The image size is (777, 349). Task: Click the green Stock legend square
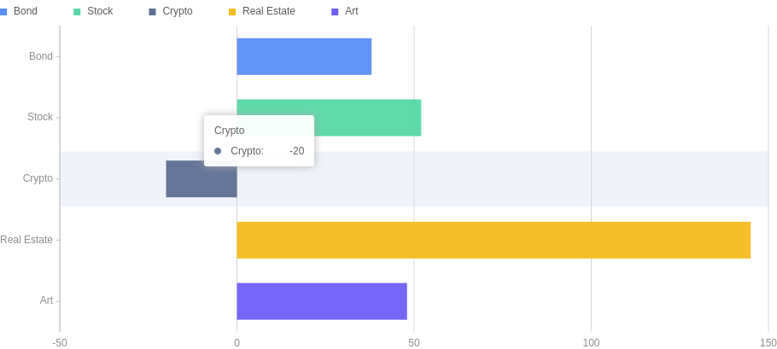[77, 12]
